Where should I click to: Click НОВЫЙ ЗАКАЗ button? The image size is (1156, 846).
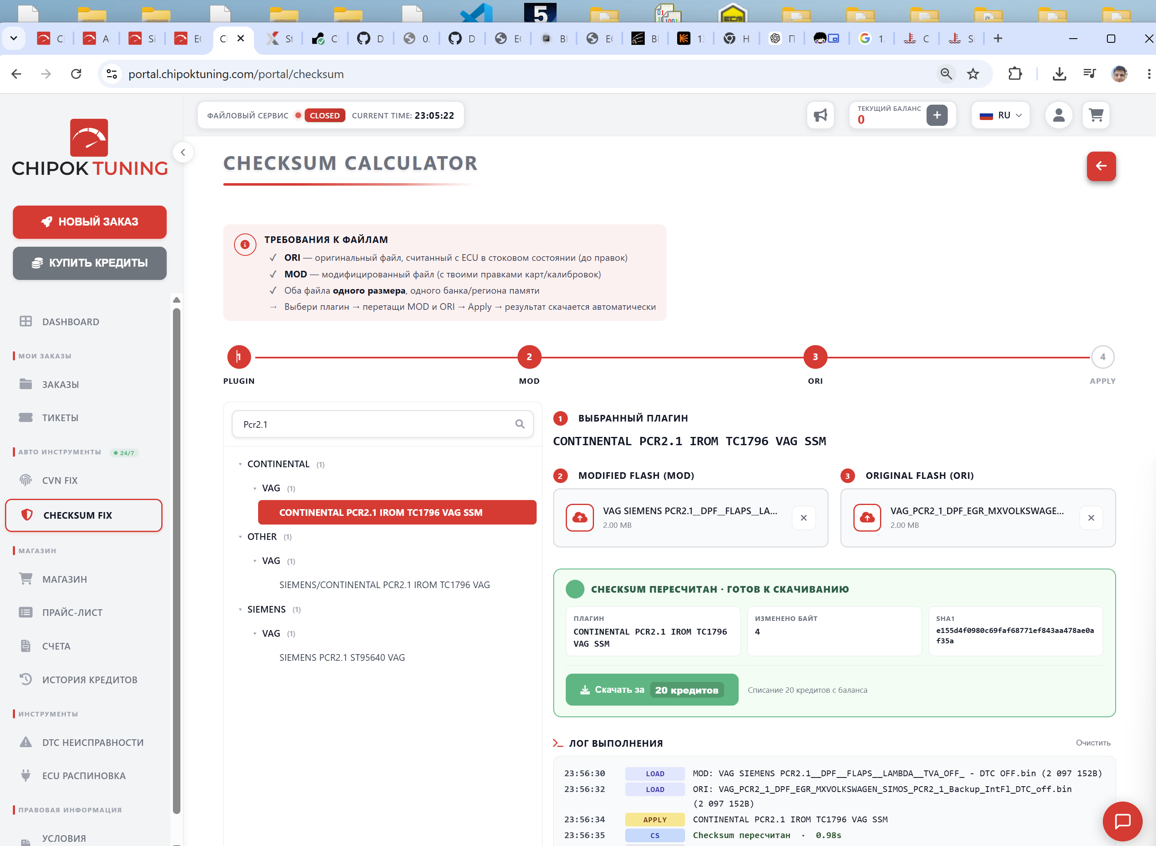[90, 222]
